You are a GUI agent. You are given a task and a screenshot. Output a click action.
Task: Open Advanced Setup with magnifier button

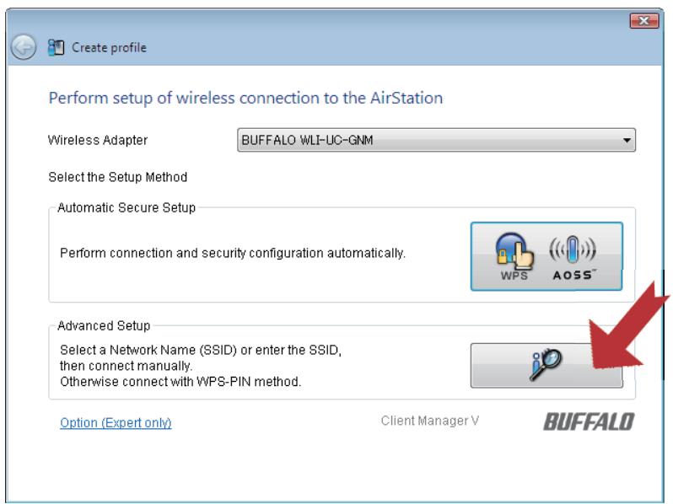click(x=546, y=366)
